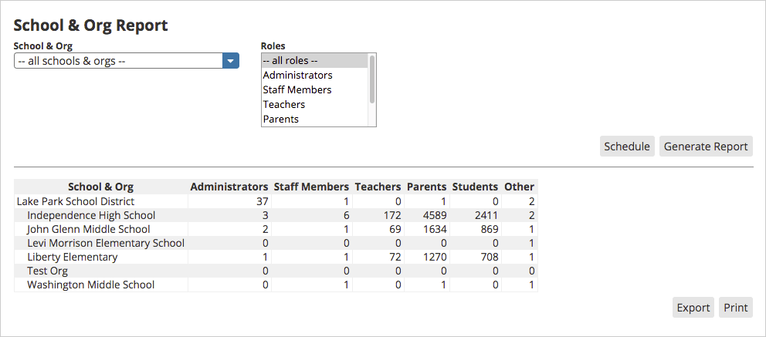Open the School & Org dropdown arrow

pyautogui.click(x=231, y=61)
